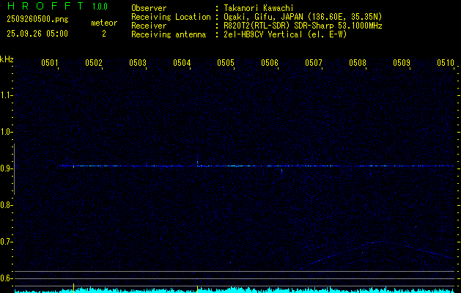
Task: Select observer name Takanori Kawachi
Action: click(x=259, y=8)
